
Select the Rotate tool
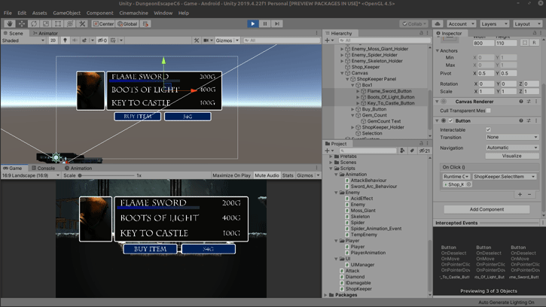[34, 23]
